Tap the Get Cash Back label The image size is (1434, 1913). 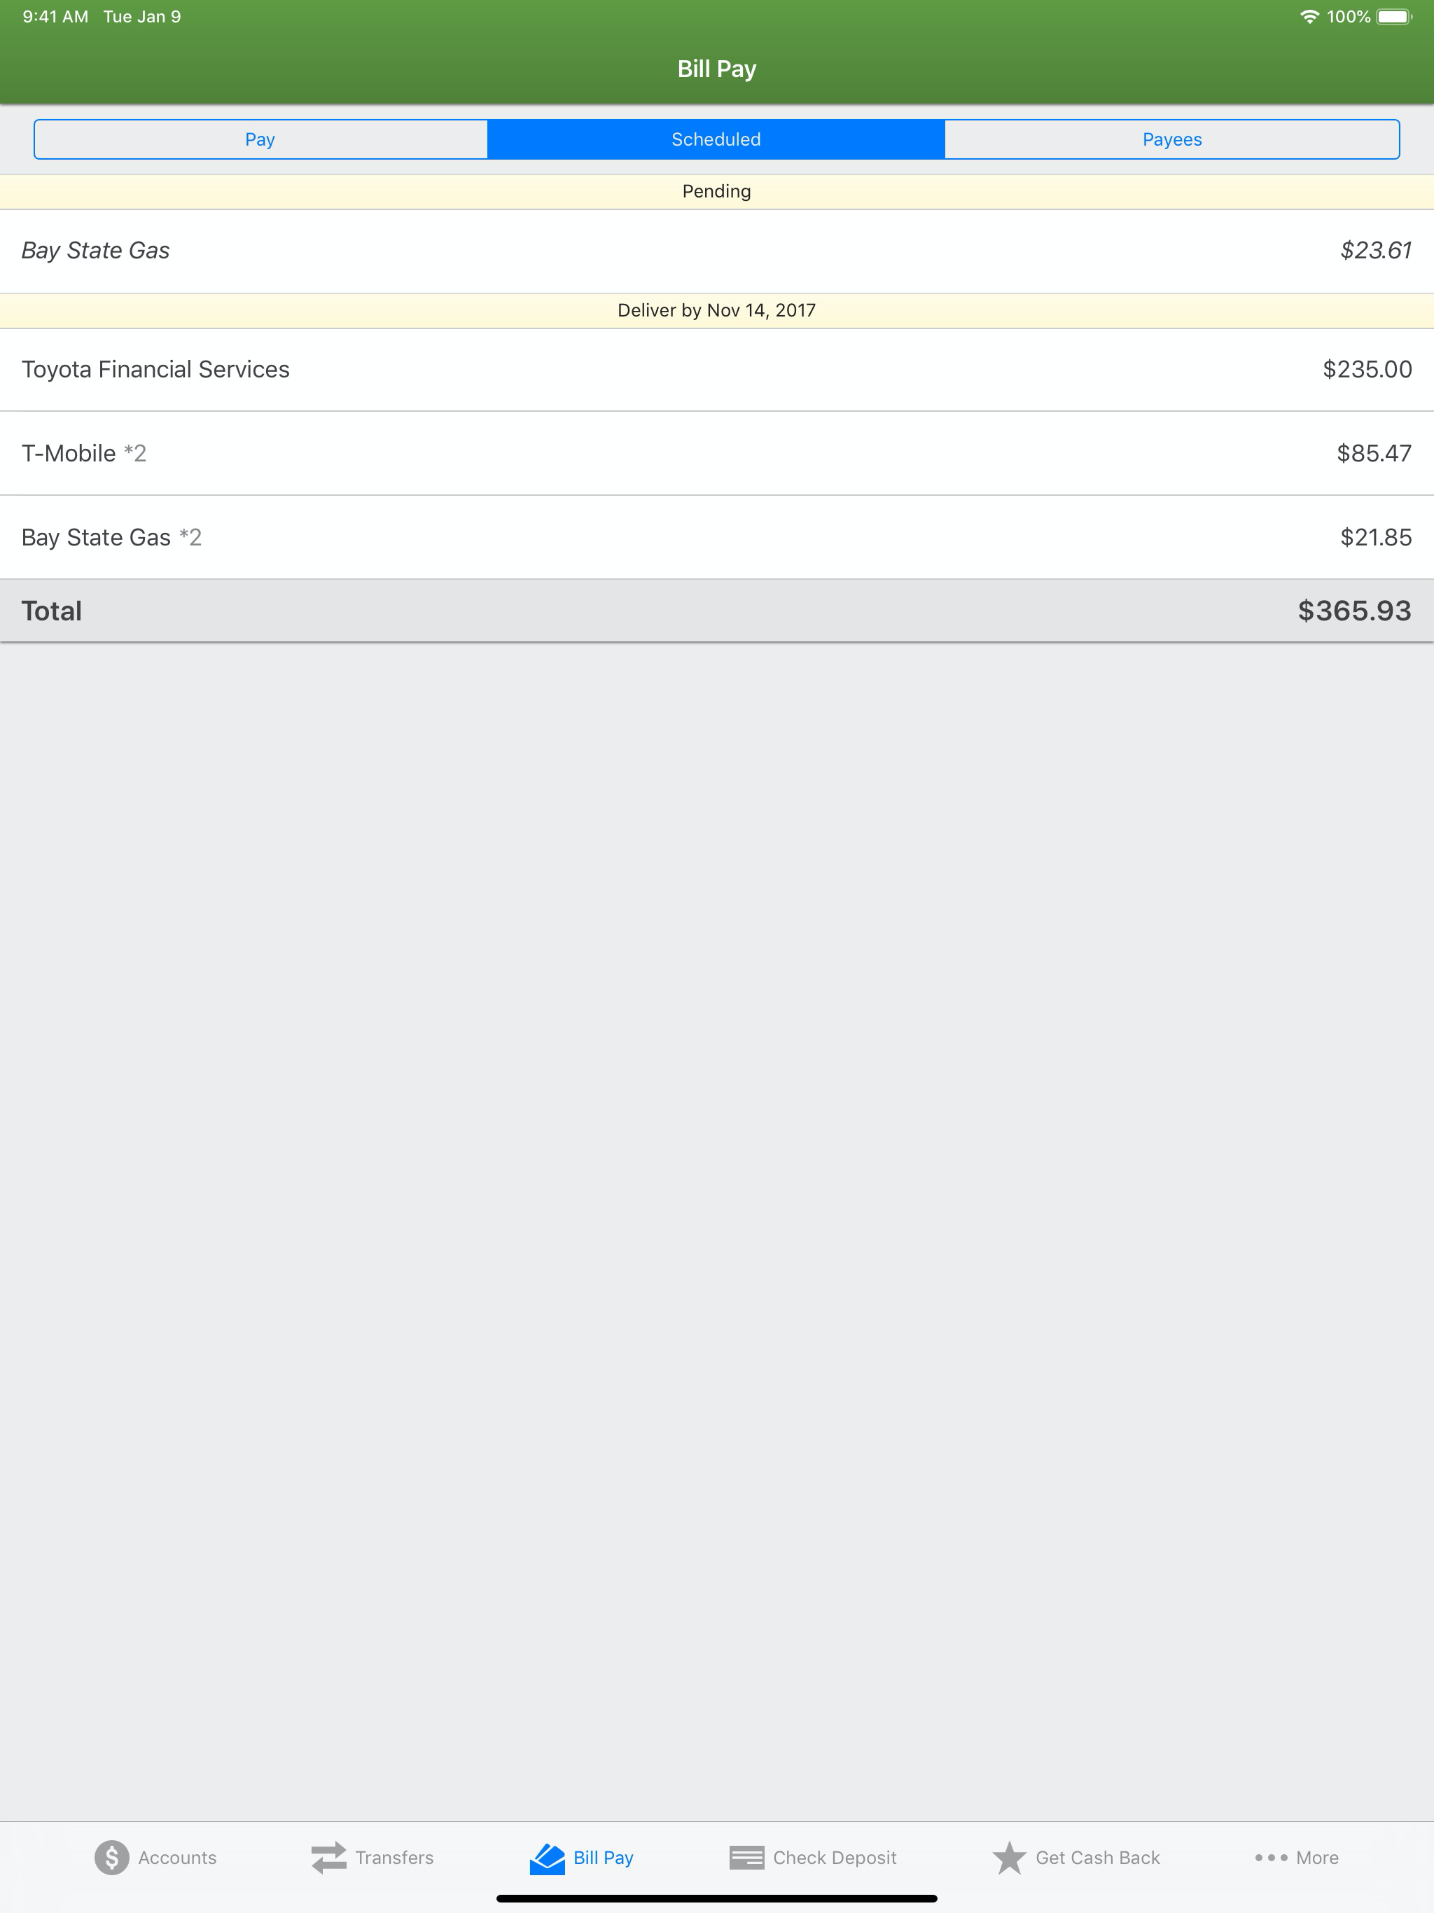[1097, 1858]
